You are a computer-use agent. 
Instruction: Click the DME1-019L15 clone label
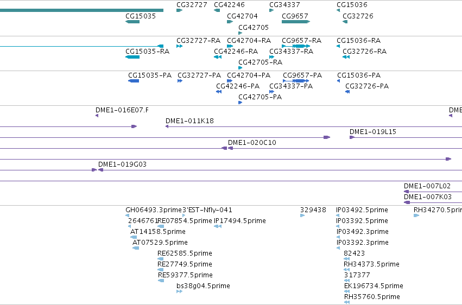[x=373, y=132]
